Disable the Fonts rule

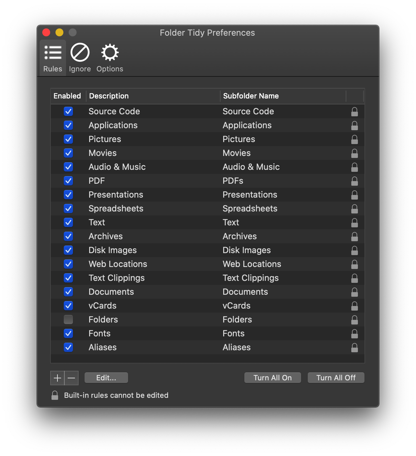(68, 333)
